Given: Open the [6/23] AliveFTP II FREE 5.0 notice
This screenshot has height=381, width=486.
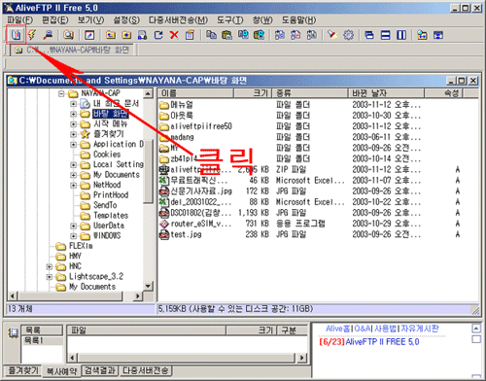Looking at the screenshot, I should (x=368, y=342).
